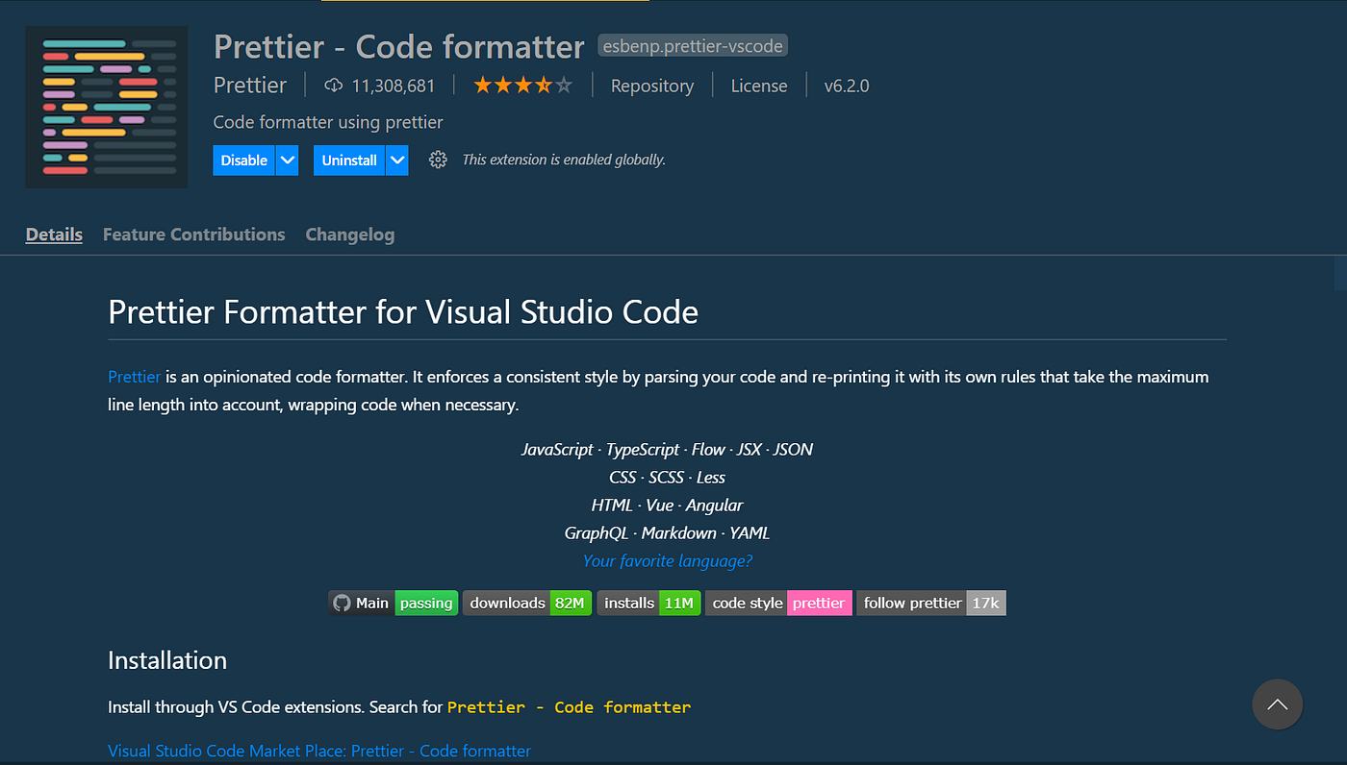The width and height of the screenshot is (1347, 765).
Task: Click the code style prettier badge
Action: click(778, 603)
